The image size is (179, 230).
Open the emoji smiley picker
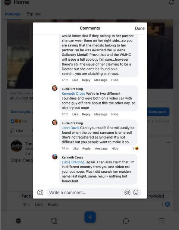(x=136, y=193)
